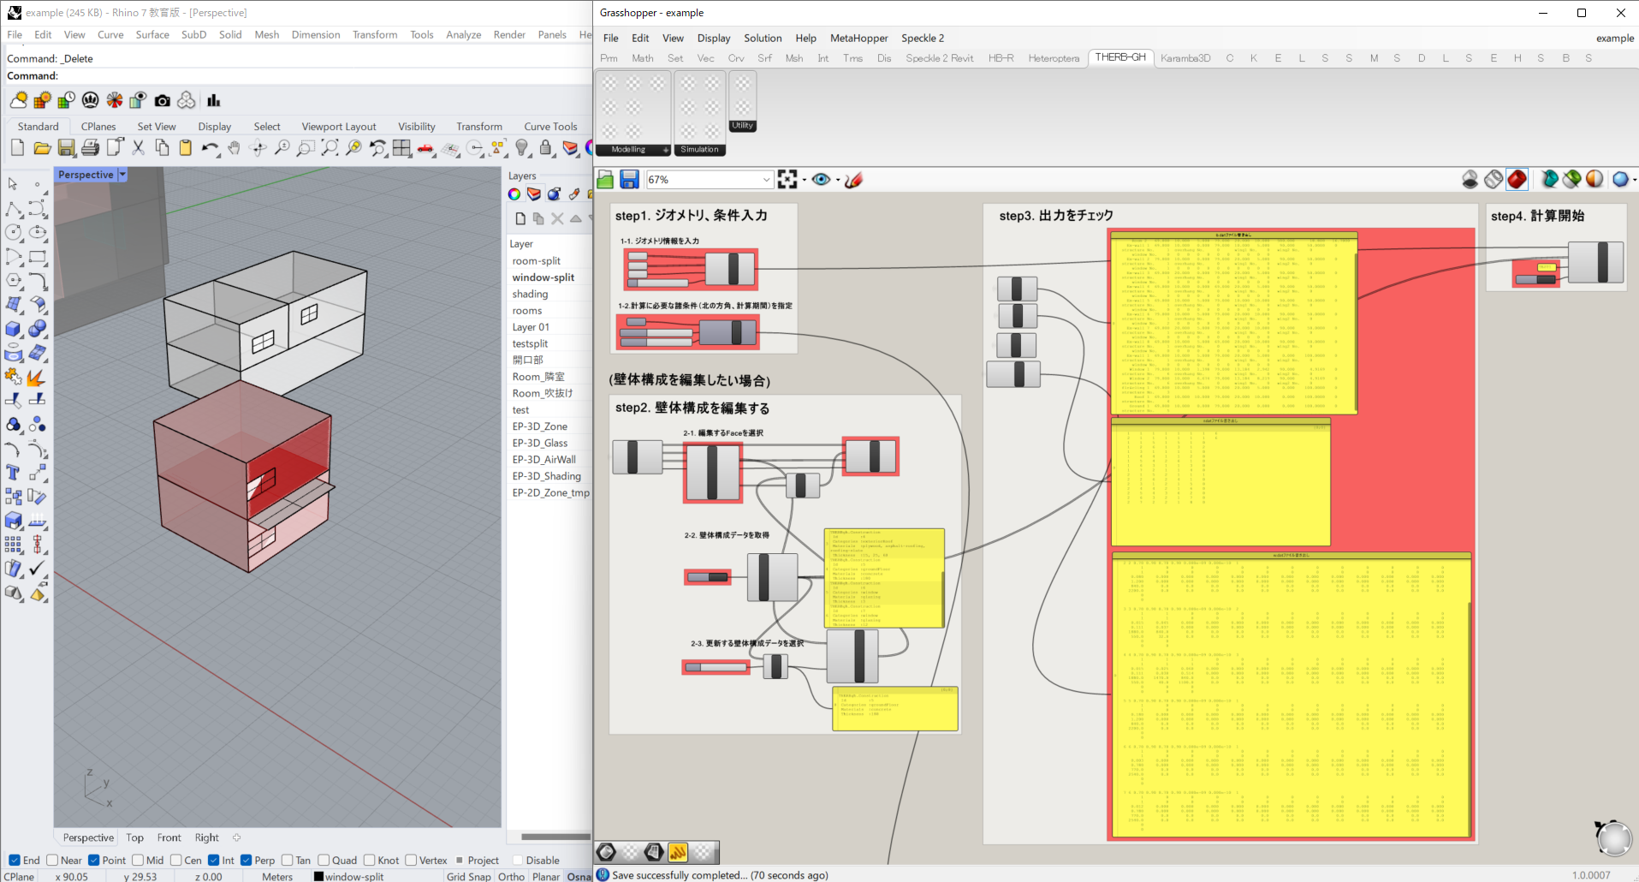Click the bar chart icon in toolbar
Image resolution: width=1639 pixels, height=882 pixels.
[213, 100]
